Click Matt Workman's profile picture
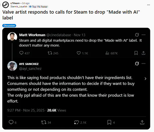 click(x=12, y=37)
